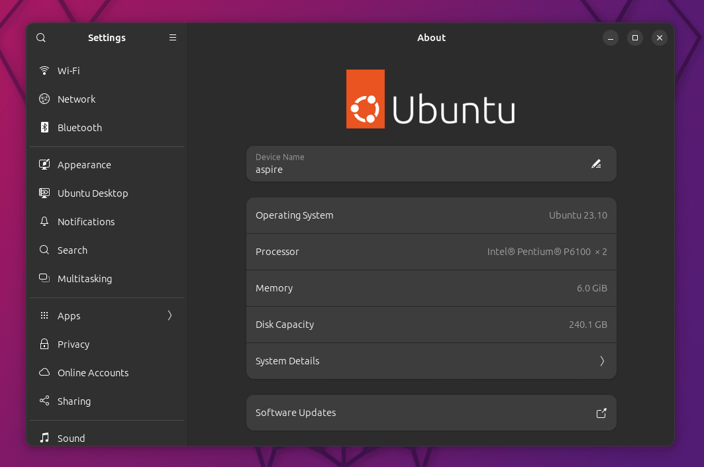Viewport: 704px width, 467px height.
Task: Click the Ubuntu 23.10 value
Action: (578, 215)
